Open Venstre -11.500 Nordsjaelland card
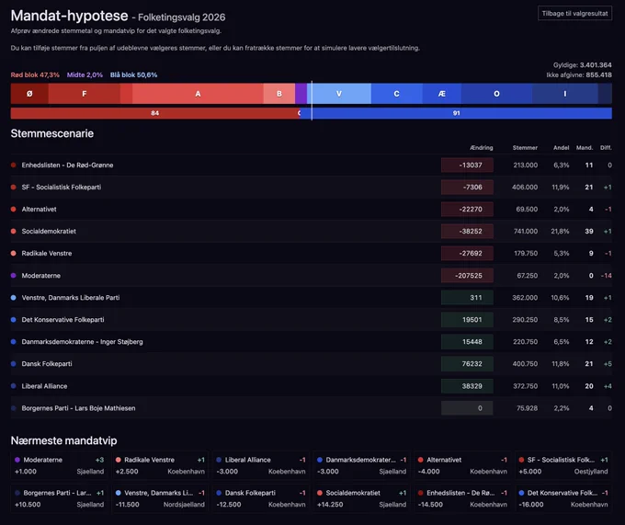Viewport: 625px width, 525px height. (160, 498)
